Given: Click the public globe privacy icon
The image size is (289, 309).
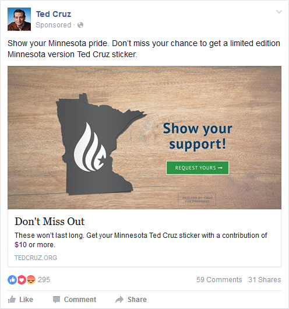Looking at the screenshot, I should 80,25.
